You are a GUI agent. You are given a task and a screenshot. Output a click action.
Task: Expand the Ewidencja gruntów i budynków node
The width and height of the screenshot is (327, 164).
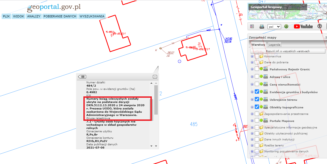click(252, 92)
